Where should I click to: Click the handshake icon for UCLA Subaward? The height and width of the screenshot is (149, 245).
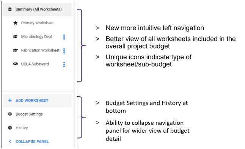(x=15, y=64)
